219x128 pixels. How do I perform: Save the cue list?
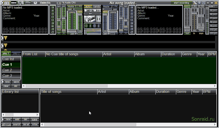click(16, 82)
